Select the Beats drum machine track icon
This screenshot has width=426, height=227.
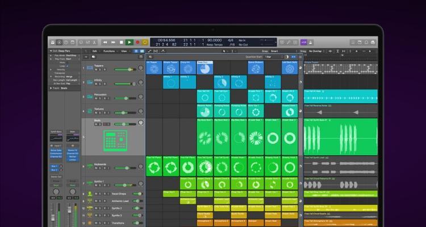pyautogui.click(x=115, y=141)
